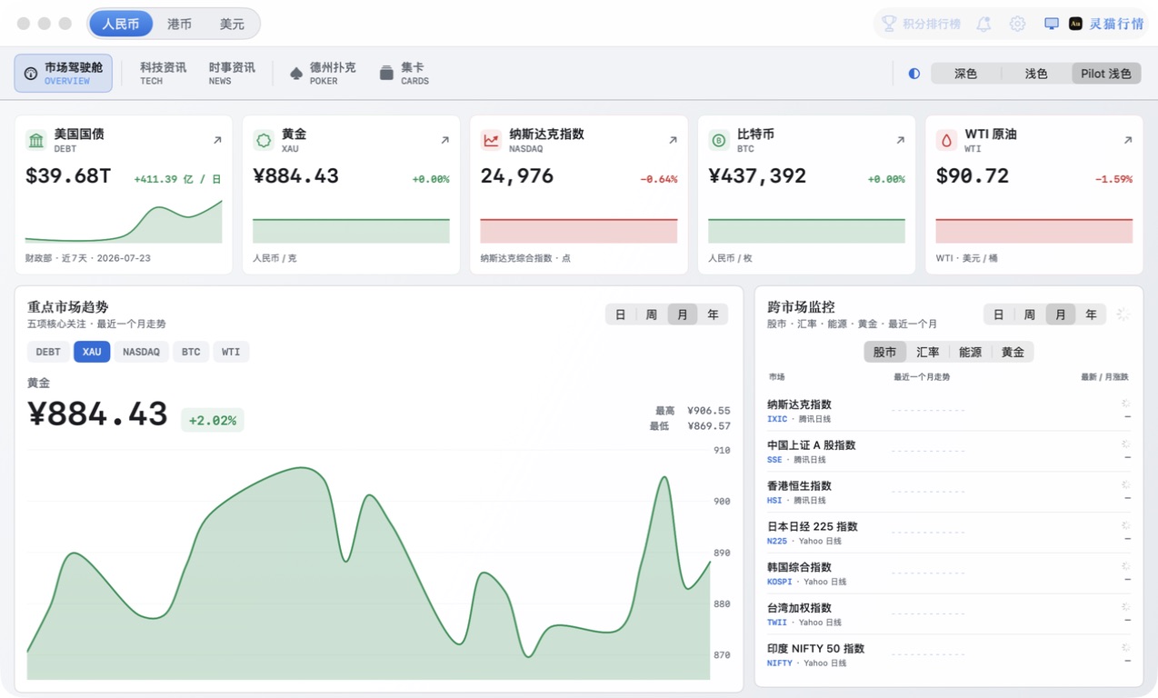The height and width of the screenshot is (698, 1158).
Task: Click the notification bell icon
Action: point(983,24)
